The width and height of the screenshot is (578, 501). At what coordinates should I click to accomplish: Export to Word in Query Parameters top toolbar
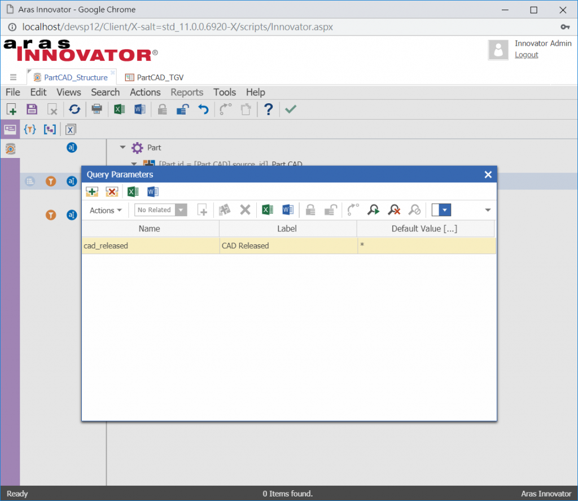coord(152,192)
